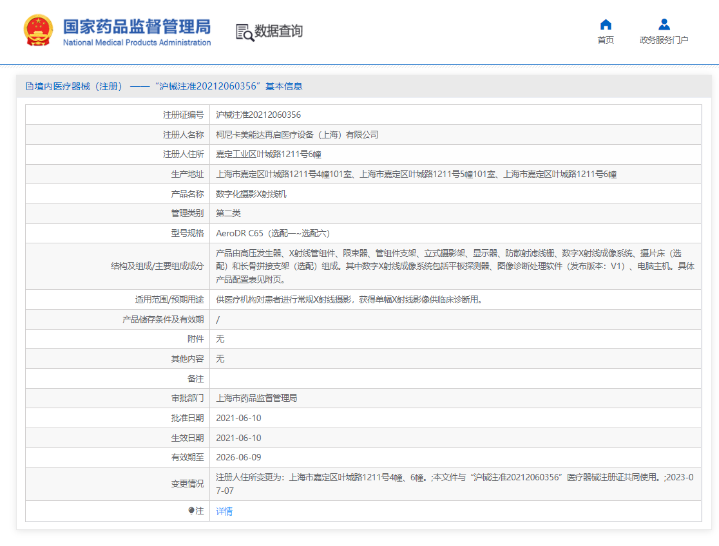This screenshot has height=546, width=719.
Task: Select approving department 上海市药品监督管理局
Action: [257, 399]
